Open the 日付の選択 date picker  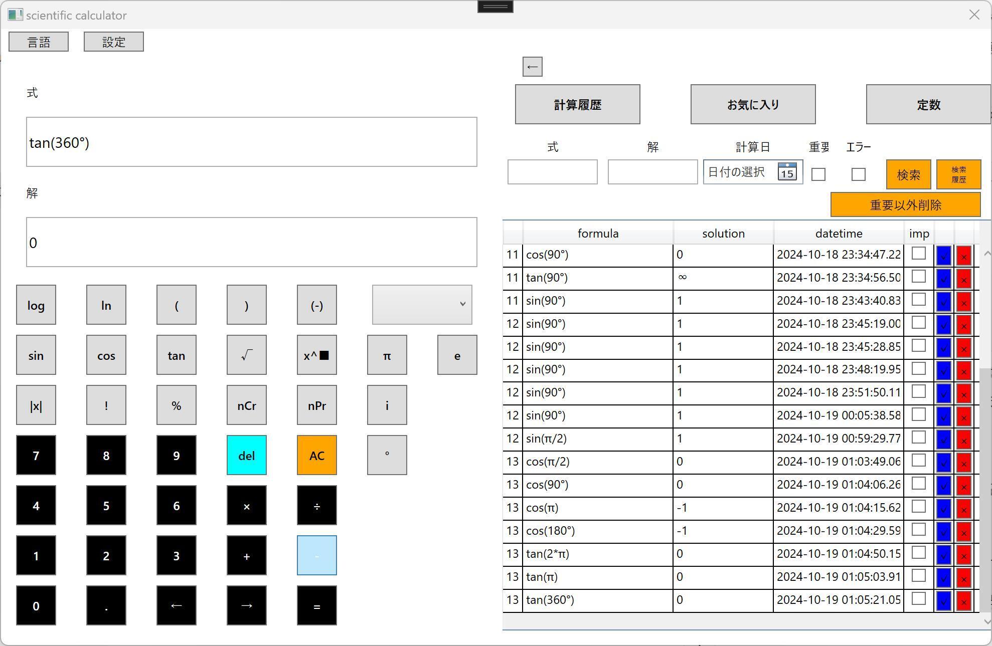point(737,172)
